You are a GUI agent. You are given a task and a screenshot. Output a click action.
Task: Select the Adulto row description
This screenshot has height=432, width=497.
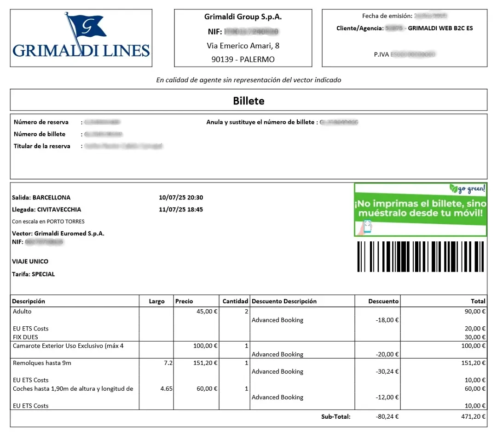22,312
